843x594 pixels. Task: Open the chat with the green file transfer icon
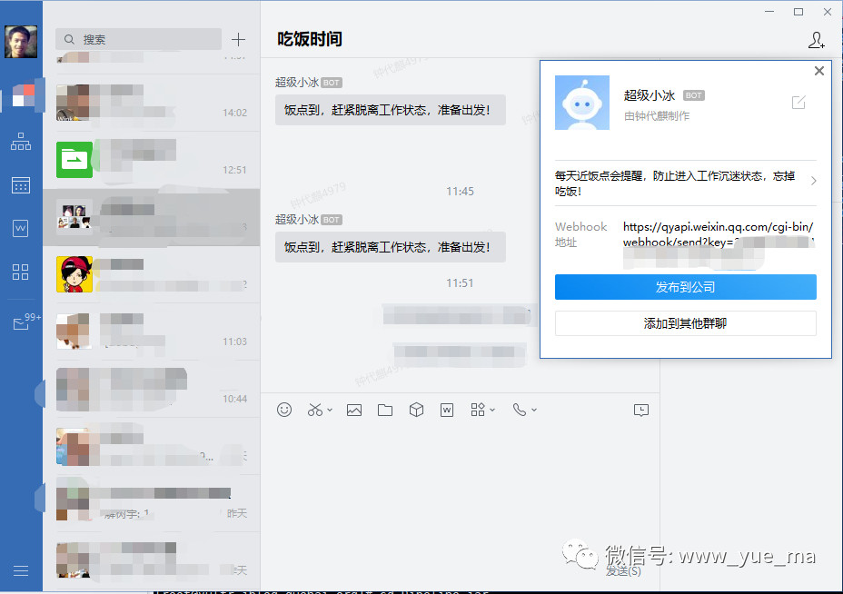click(152, 160)
